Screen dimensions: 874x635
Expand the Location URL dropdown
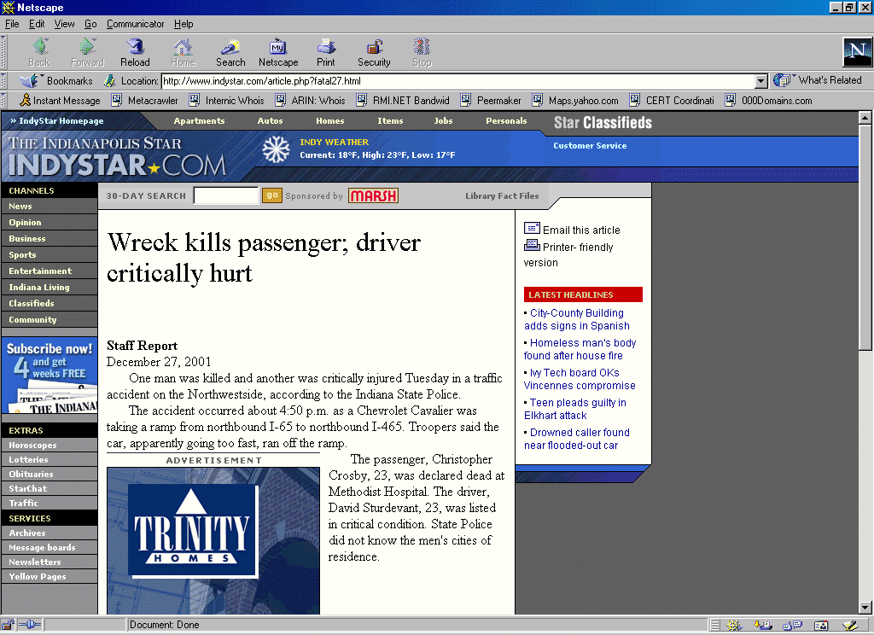[761, 81]
